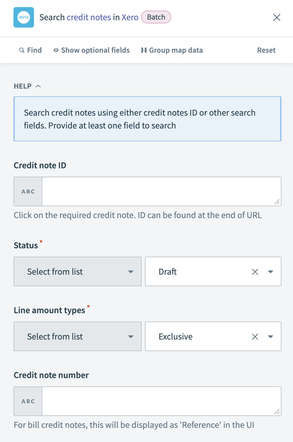Screen dimensions: 293x442
Task: Open the credit notes link
Action: (x=88, y=17)
